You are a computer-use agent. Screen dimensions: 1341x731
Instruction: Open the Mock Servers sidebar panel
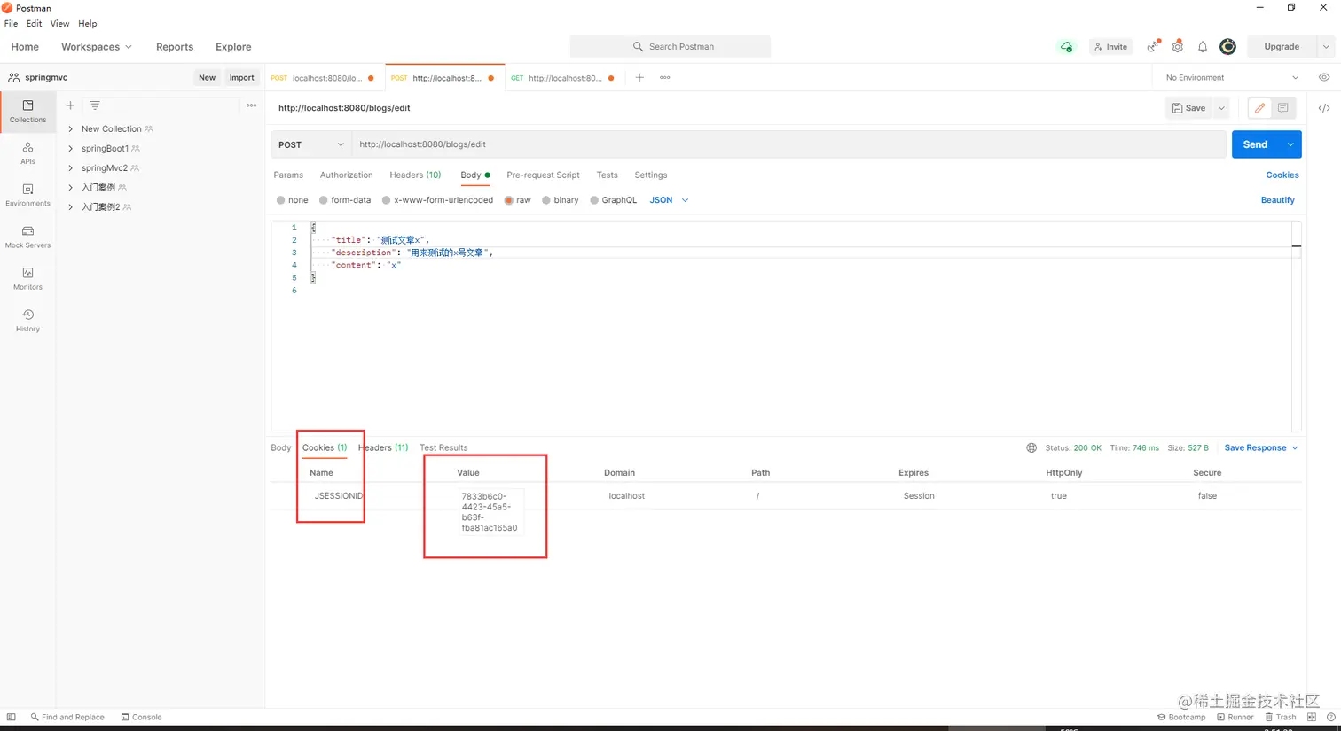(x=27, y=237)
